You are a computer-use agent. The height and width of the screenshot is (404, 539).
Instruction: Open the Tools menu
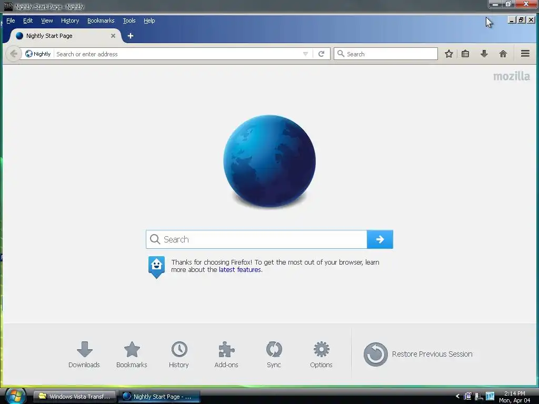129,21
